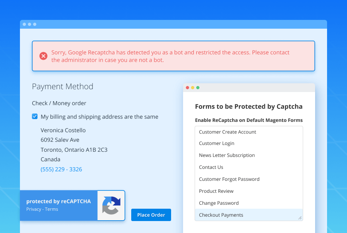Select News Letter Subscription form entry
This screenshot has width=347, height=233.
[227, 155]
